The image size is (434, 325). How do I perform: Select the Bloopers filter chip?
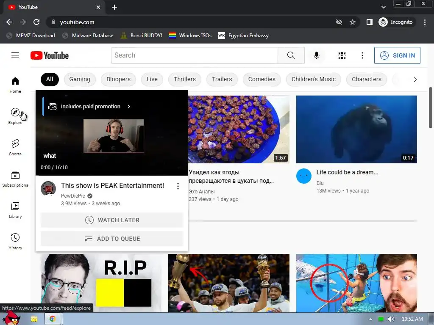tap(119, 79)
